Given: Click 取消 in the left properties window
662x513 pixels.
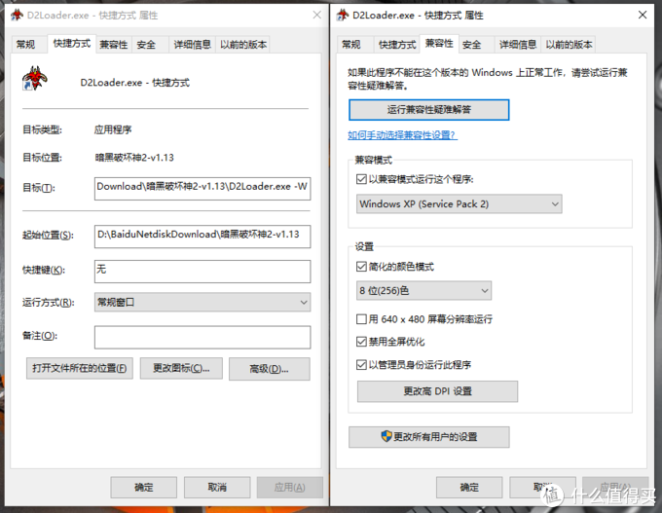Looking at the screenshot, I should 217,488.
